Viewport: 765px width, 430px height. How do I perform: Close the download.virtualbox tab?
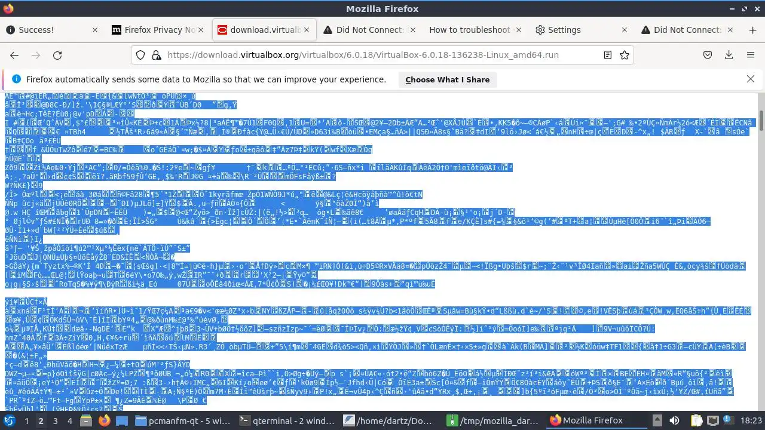[307, 30]
